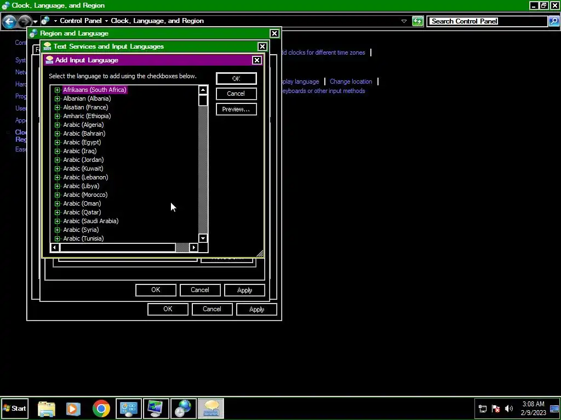Viewport: 561px width, 420px height.
Task: Expand the Arabic (Jordan) entry
Action: click(57, 160)
